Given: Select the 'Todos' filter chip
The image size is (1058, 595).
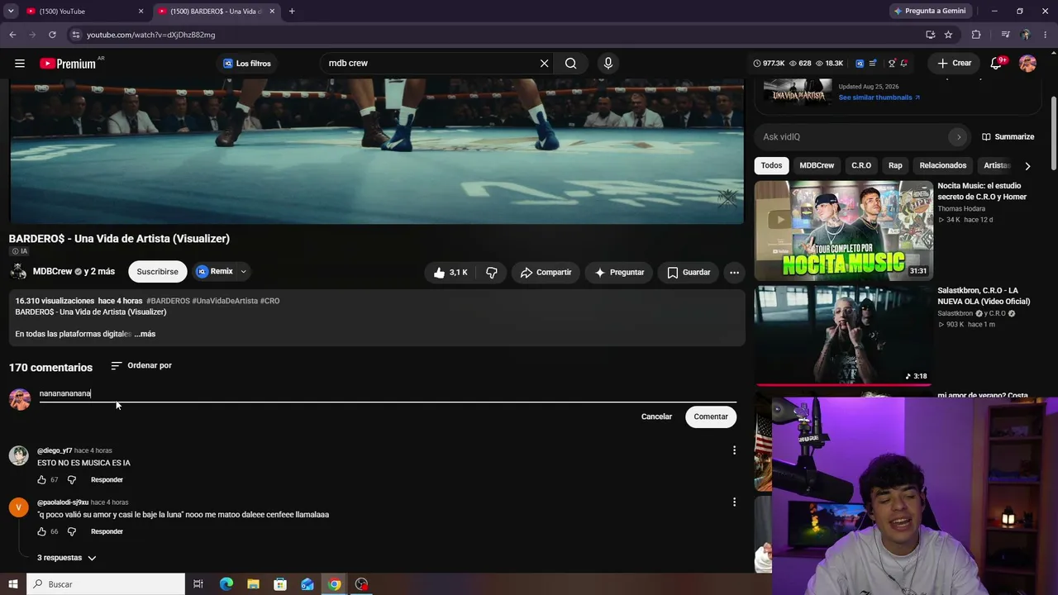Looking at the screenshot, I should point(771,165).
